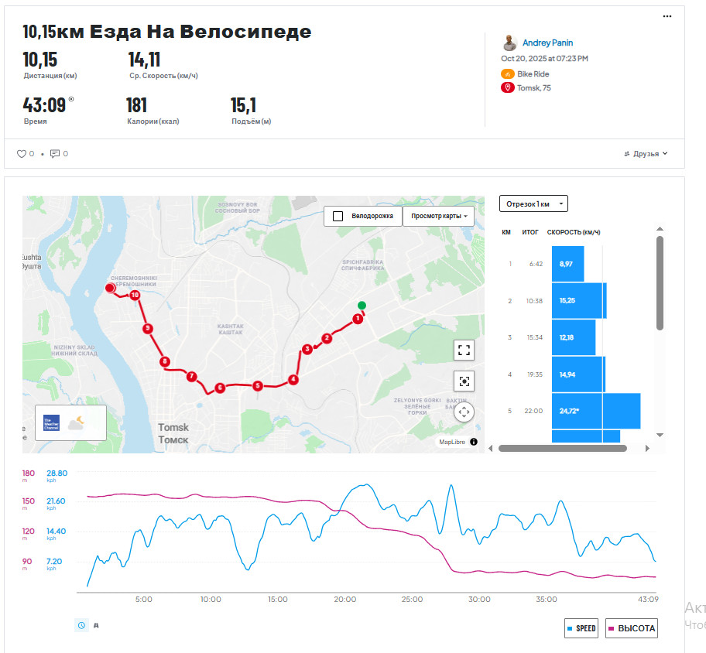This screenshot has width=706, height=653.
Task: Click the recenter route map icon
Action: coord(464,381)
